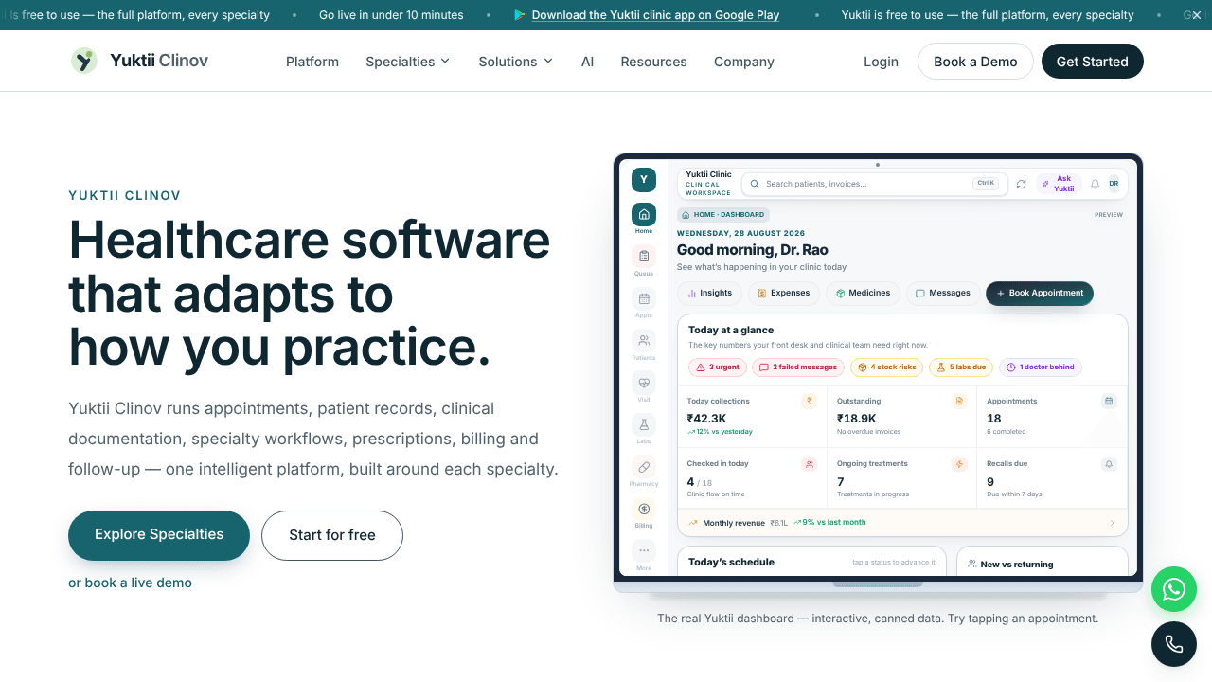Open More ellipsis icon in the sidebar
Screen dimensions: 1212x682
tap(644, 551)
